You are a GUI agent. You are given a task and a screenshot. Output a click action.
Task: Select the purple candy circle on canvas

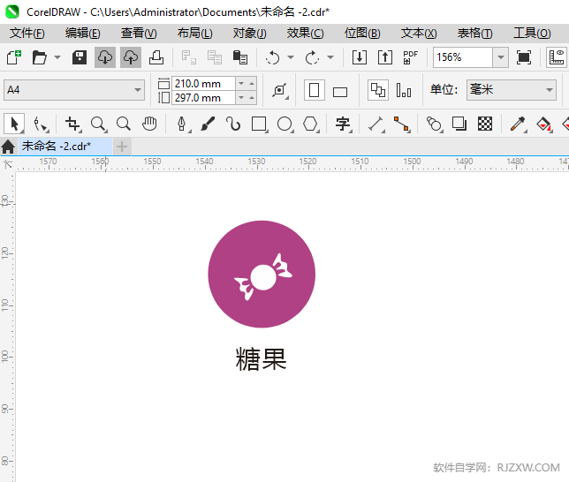pos(262,275)
